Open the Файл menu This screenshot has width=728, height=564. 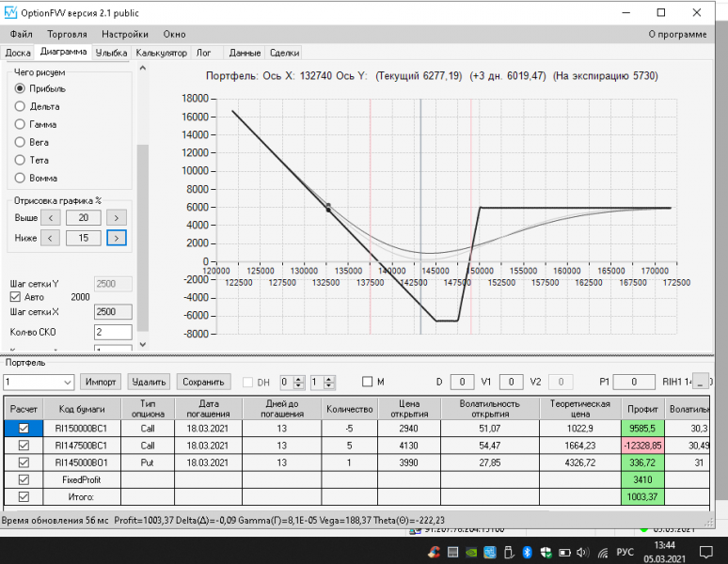22,35
